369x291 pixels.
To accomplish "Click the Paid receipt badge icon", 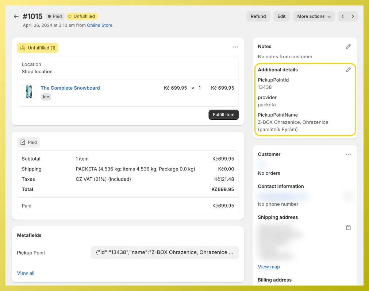I will click(23, 142).
